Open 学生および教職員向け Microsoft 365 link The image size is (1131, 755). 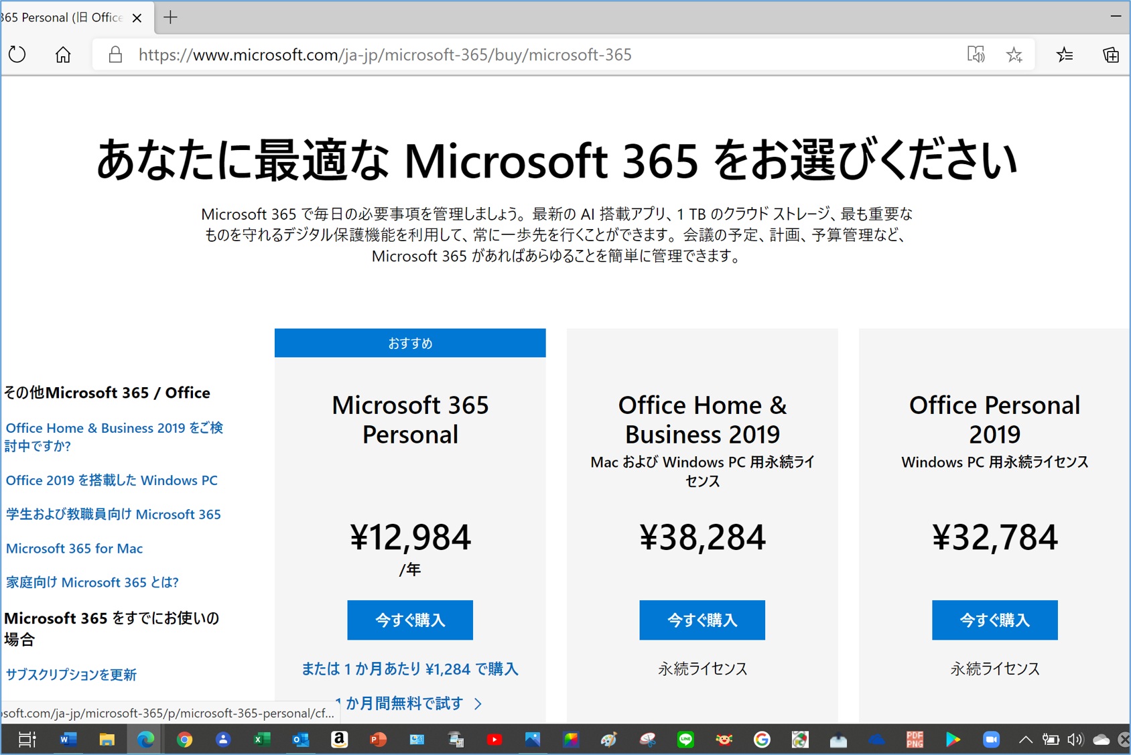pos(113,514)
